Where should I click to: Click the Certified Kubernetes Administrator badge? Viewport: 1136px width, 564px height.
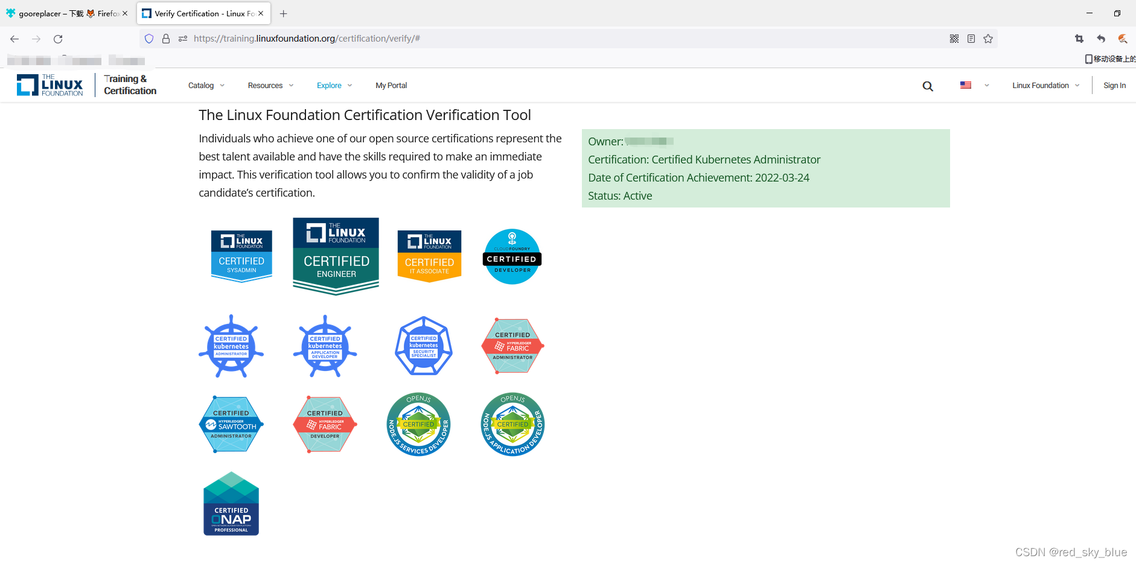point(231,346)
